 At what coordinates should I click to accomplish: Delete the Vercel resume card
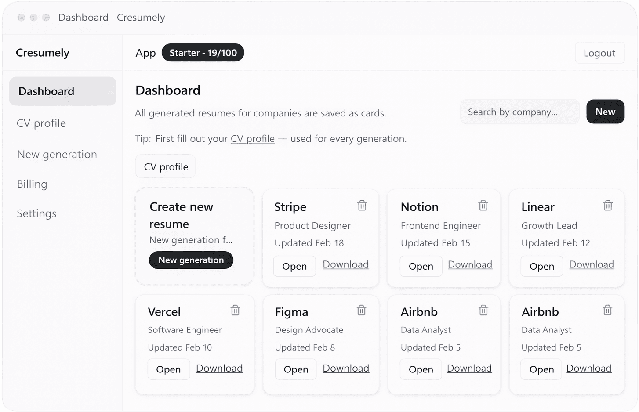235,310
